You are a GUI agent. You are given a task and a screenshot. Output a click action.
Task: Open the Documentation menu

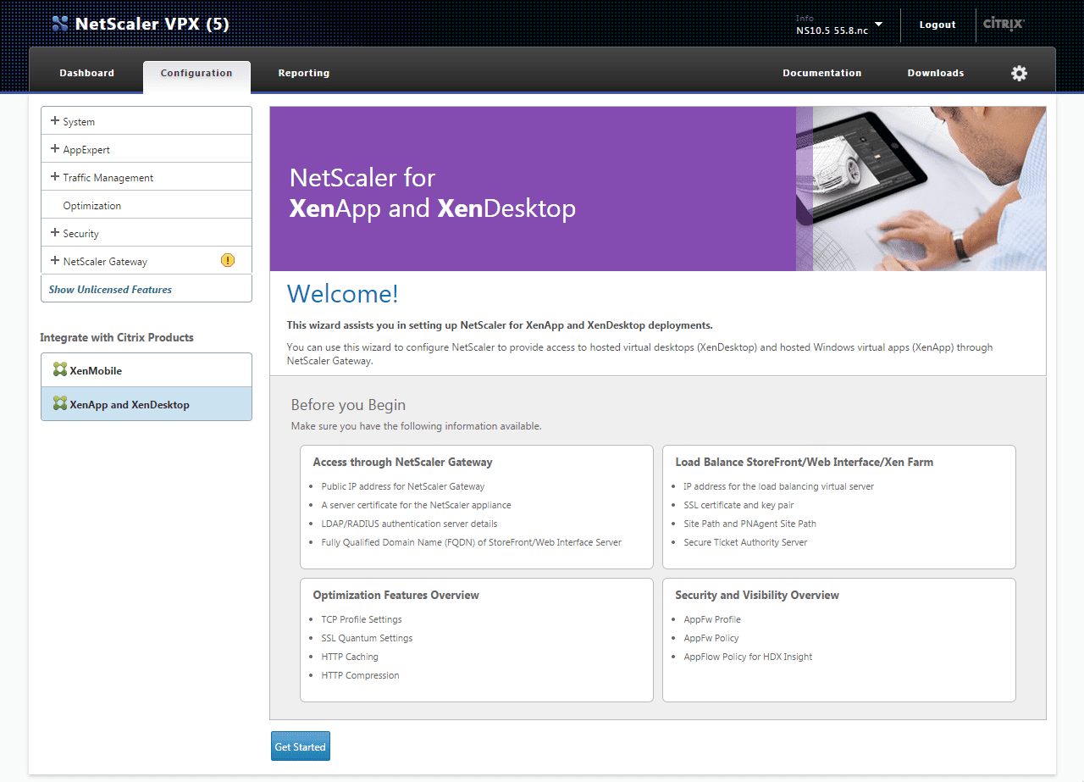[821, 73]
